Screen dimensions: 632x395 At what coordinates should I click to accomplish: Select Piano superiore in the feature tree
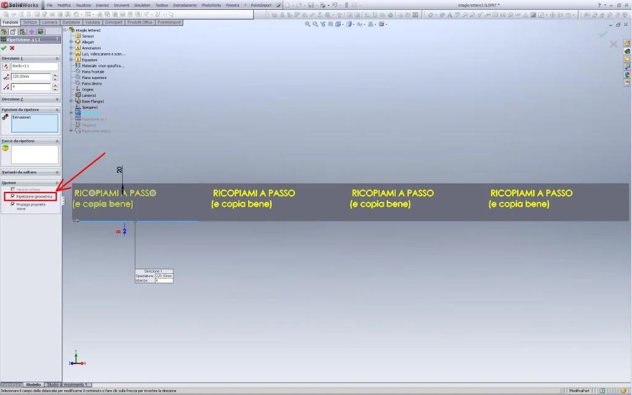94,77
